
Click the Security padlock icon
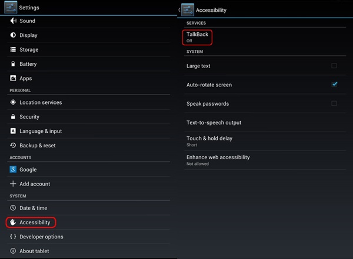click(13, 116)
